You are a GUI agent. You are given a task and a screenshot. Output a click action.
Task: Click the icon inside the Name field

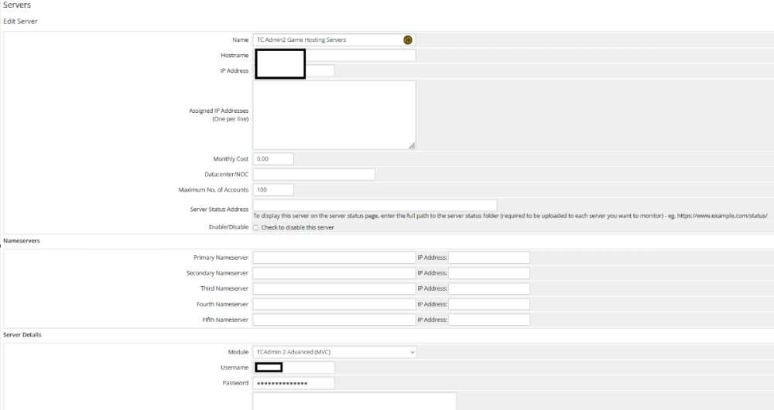[x=408, y=39]
